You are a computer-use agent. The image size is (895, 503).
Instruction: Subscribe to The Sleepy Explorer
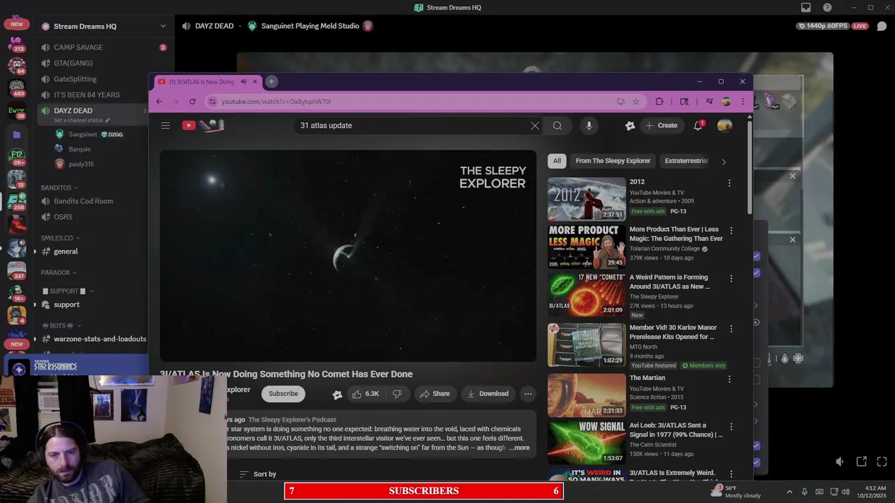pos(283,394)
